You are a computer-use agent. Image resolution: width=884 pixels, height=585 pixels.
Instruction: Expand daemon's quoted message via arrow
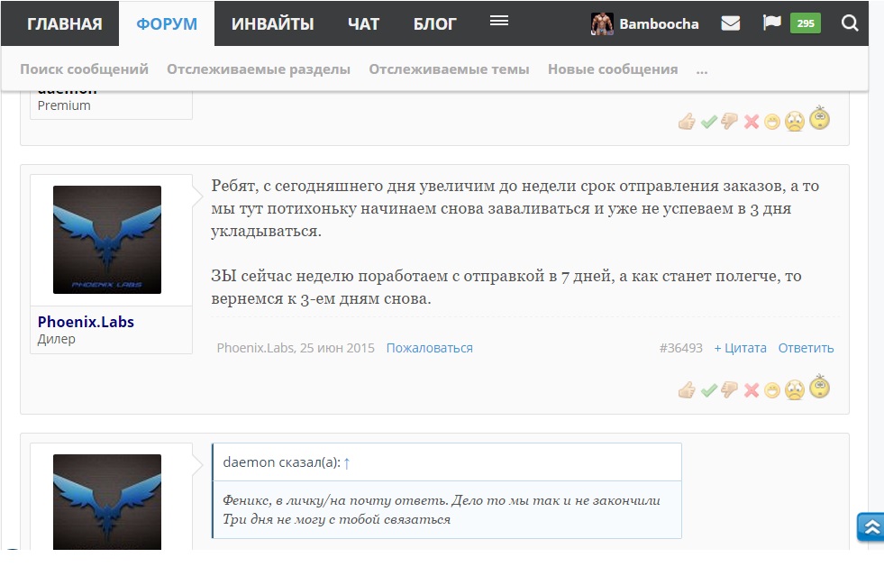[347, 462]
